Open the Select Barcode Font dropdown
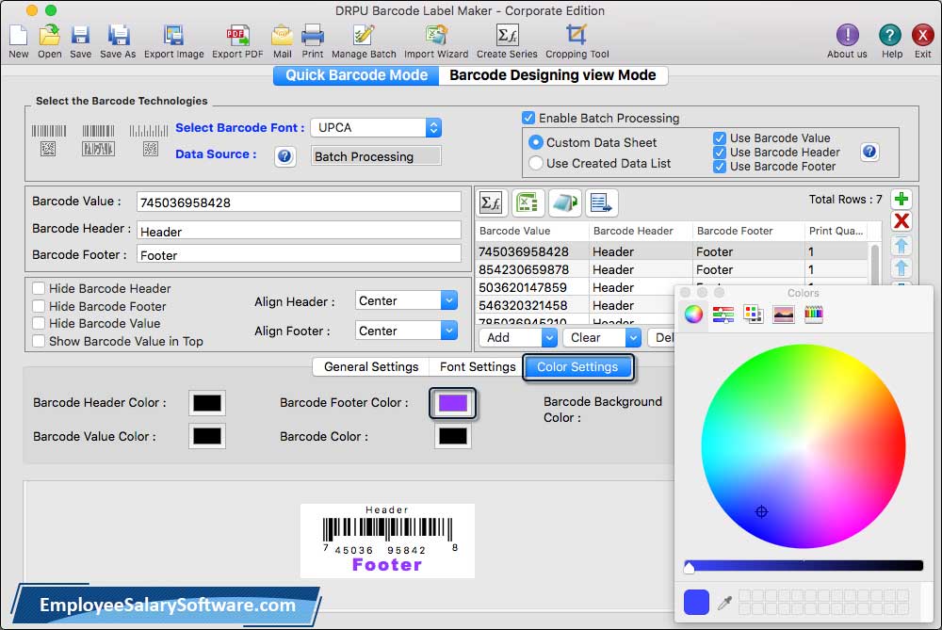 click(x=376, y=127)
